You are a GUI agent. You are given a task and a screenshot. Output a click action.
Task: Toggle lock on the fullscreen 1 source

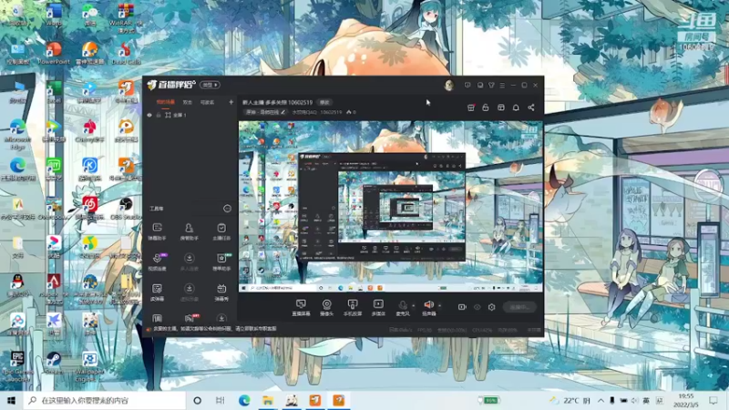[159, 115]
